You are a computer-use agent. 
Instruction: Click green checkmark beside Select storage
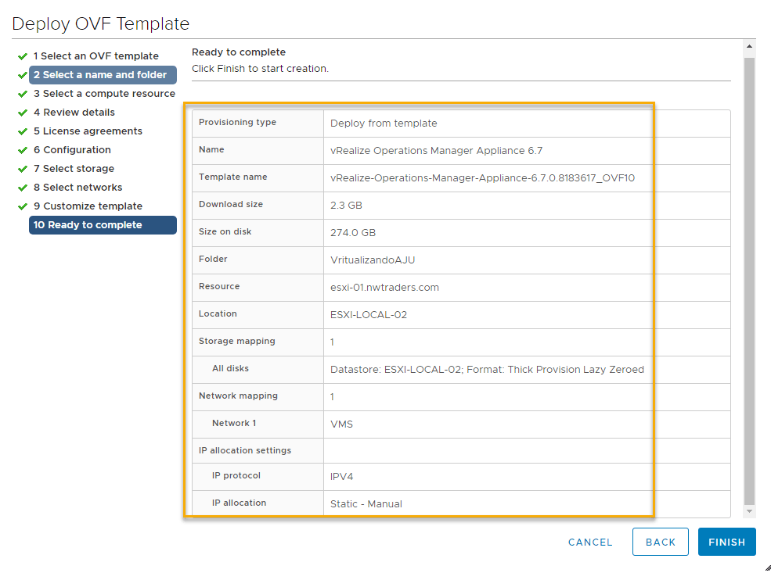coord(23,169)
